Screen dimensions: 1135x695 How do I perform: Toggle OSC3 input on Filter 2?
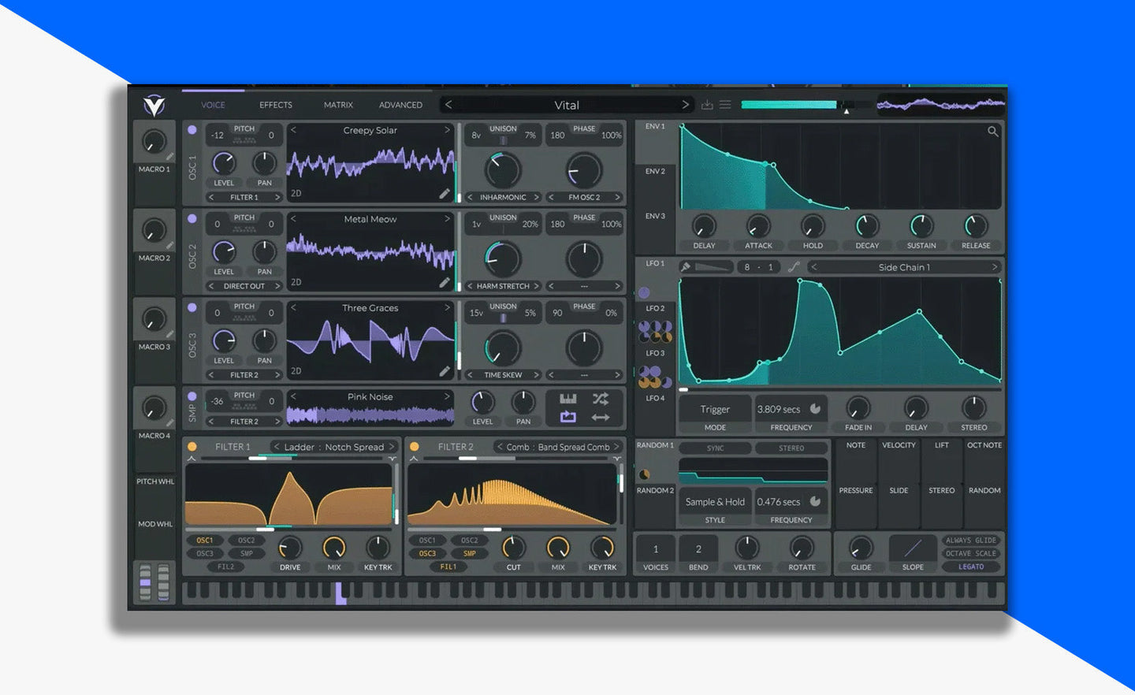click(x=427, y=553)
